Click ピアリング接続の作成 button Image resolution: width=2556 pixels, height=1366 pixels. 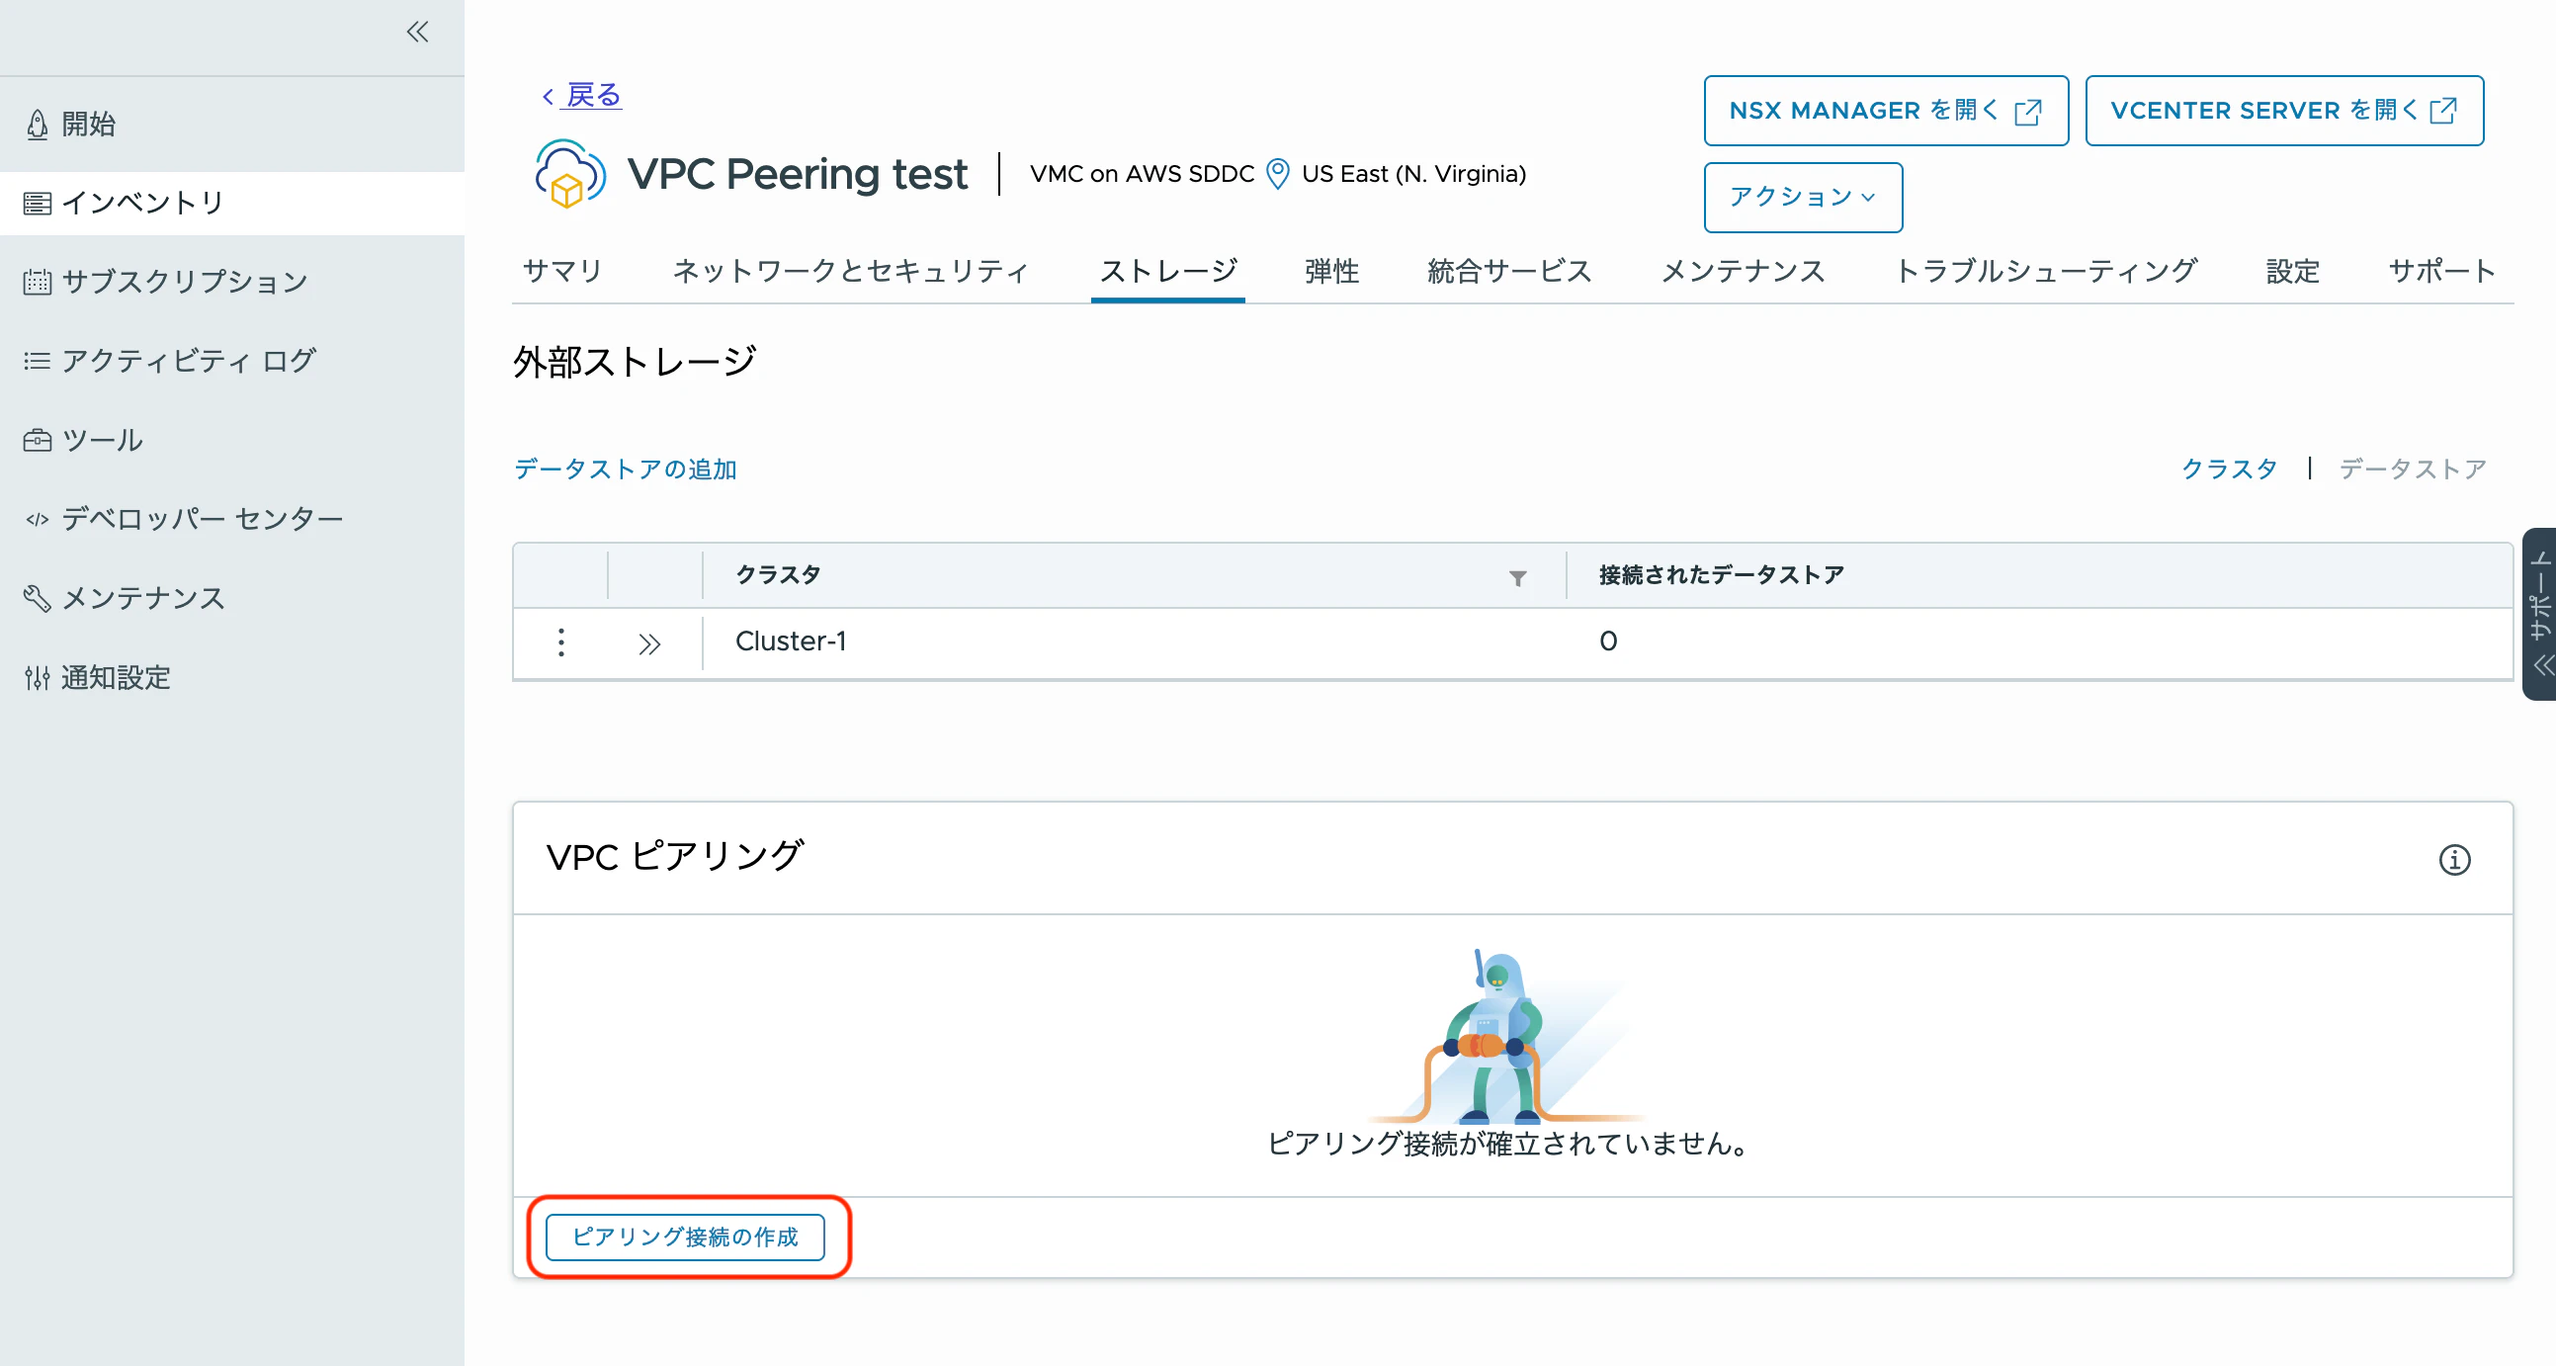click(685, 1237)
